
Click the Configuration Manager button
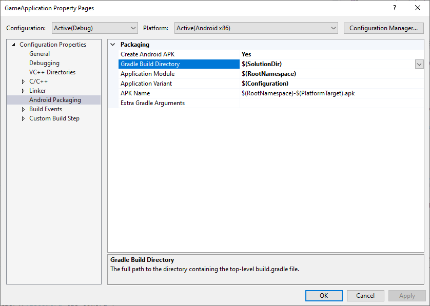tap(383, 28)
